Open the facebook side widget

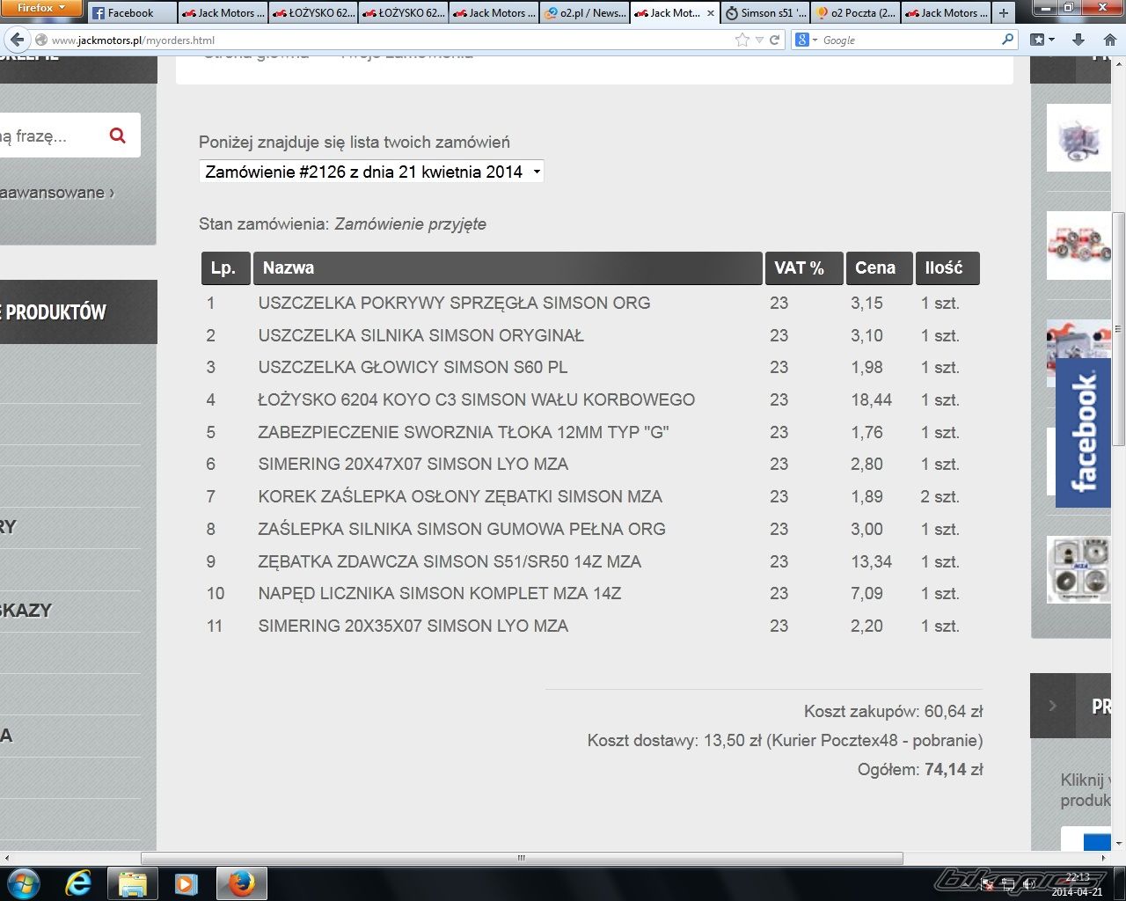tap(1083, 432)
